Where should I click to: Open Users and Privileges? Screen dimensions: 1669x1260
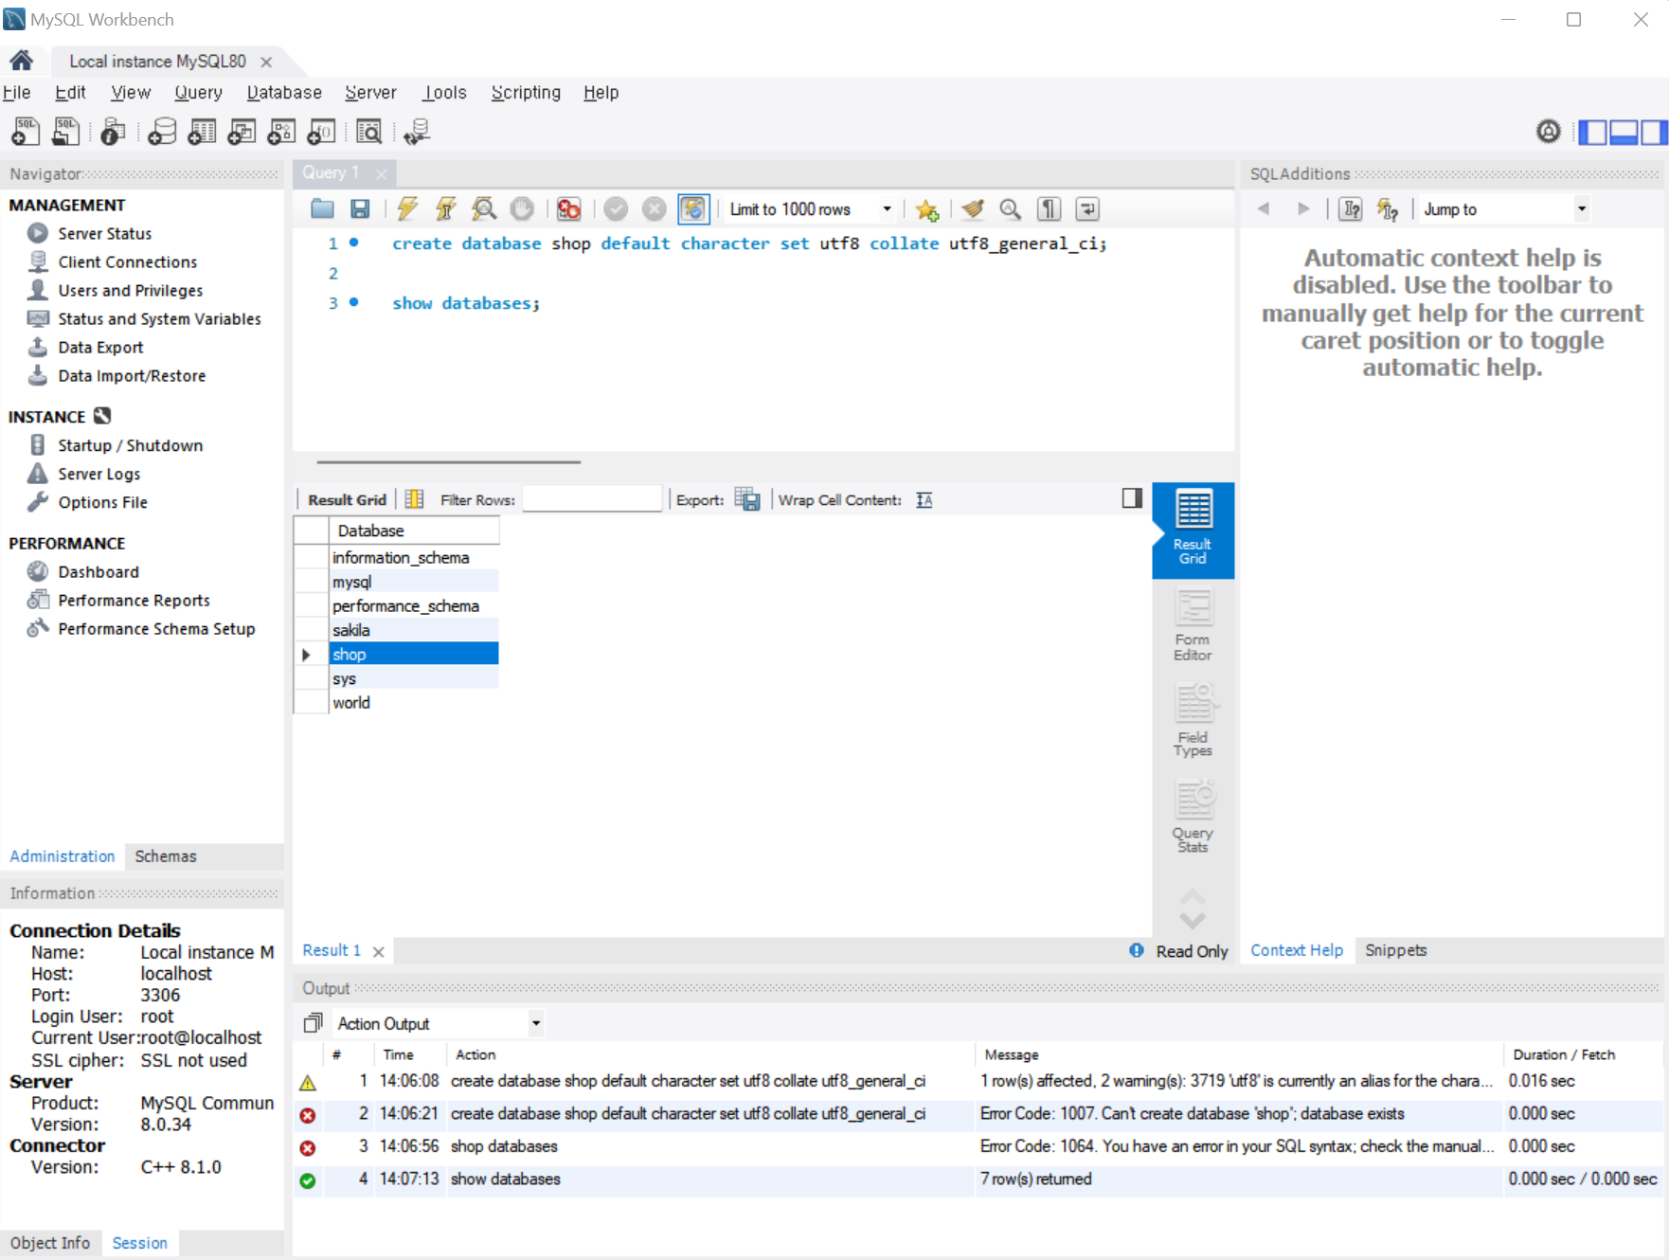(130, 291)
